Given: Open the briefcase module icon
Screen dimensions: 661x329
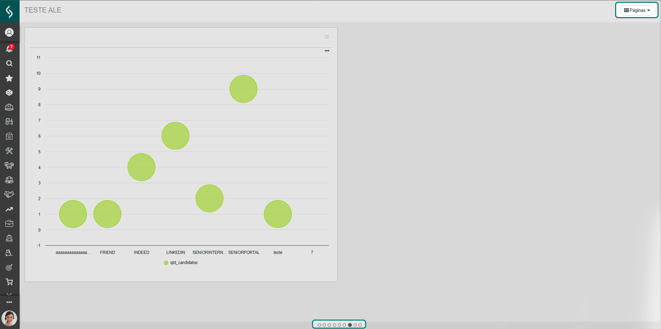Looking at the screenshot, I should (9, 224).
